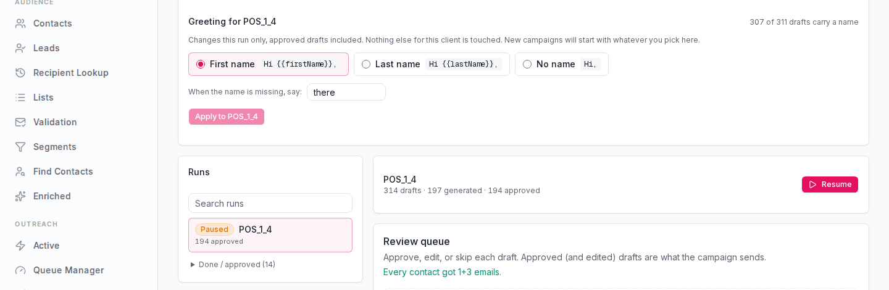Click the '314 drafts · 197 generated · 194 approved' text
The width and height of the screenshot is (889, 290).
coord(462,191)
